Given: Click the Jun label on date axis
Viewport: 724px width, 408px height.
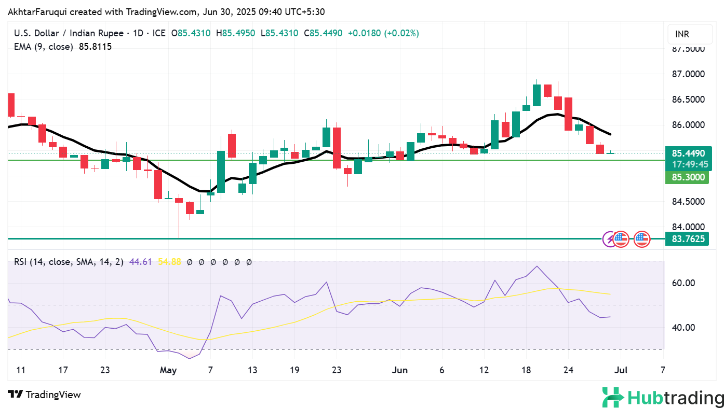Looking at the screenshot, I should [400, 370].
